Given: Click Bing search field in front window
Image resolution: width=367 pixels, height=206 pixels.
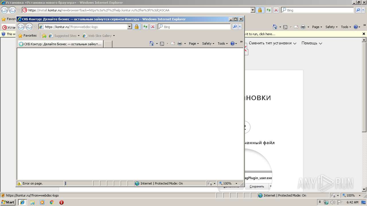Looking at the screenshot, I should (194, 27).
